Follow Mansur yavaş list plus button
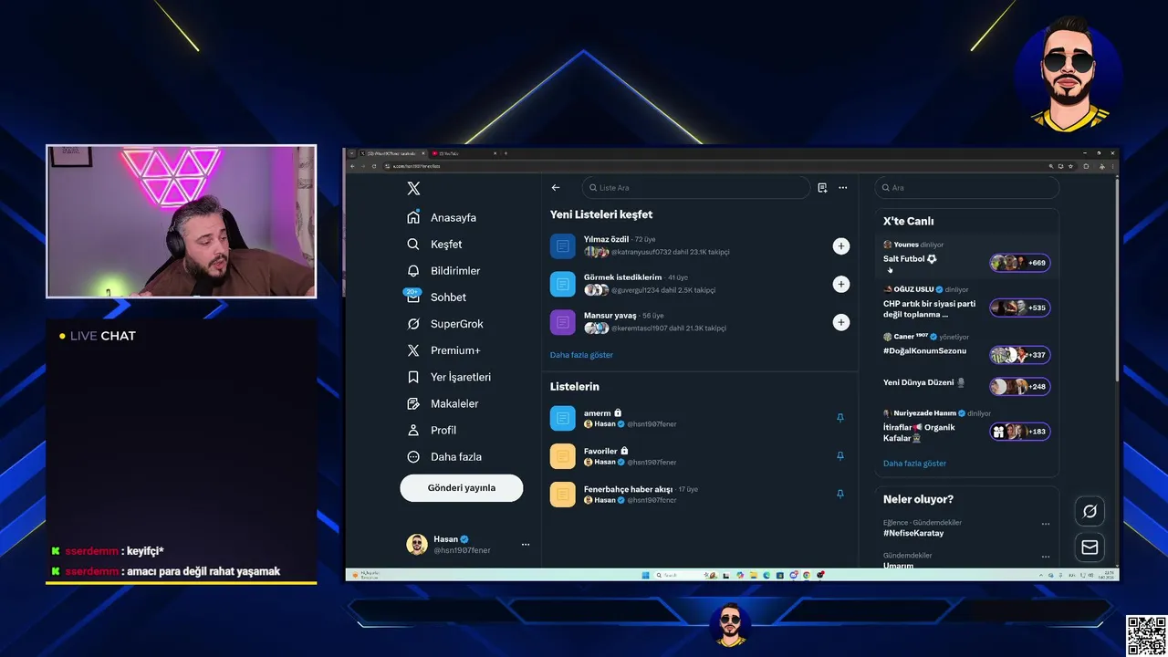Screen dimensions: 1168x657 tap(841, 322)
